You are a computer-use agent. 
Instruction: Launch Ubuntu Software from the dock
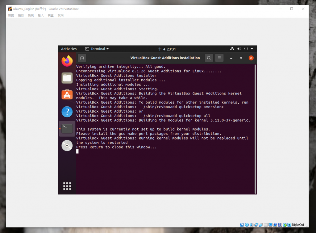click(67, 94)
